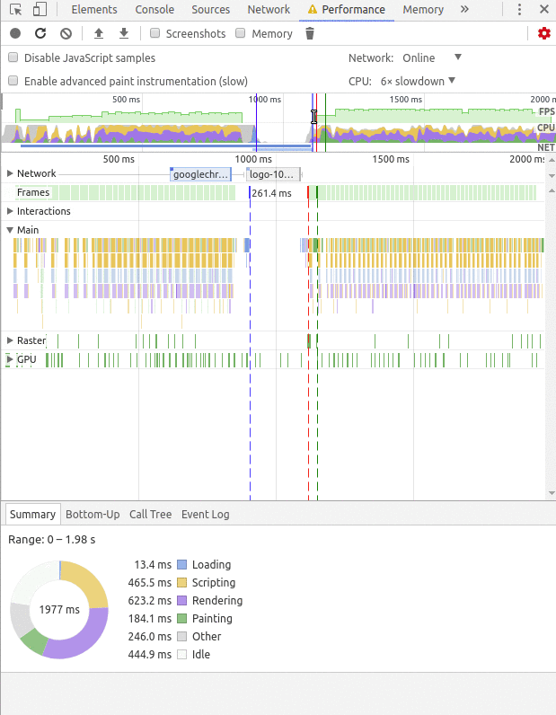
Task: Click the load profile upload arrow
Action: click(x=99, y=33)
